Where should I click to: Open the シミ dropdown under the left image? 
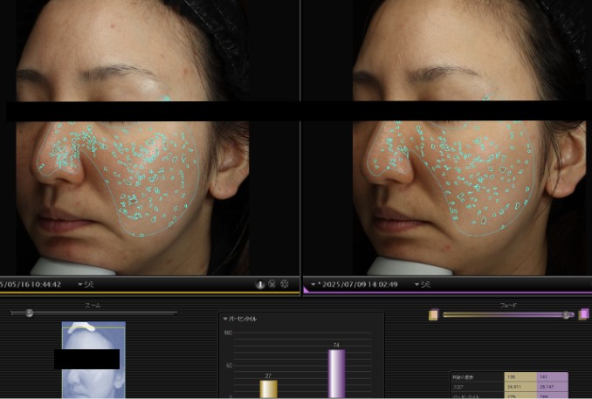tap(86, 284)
